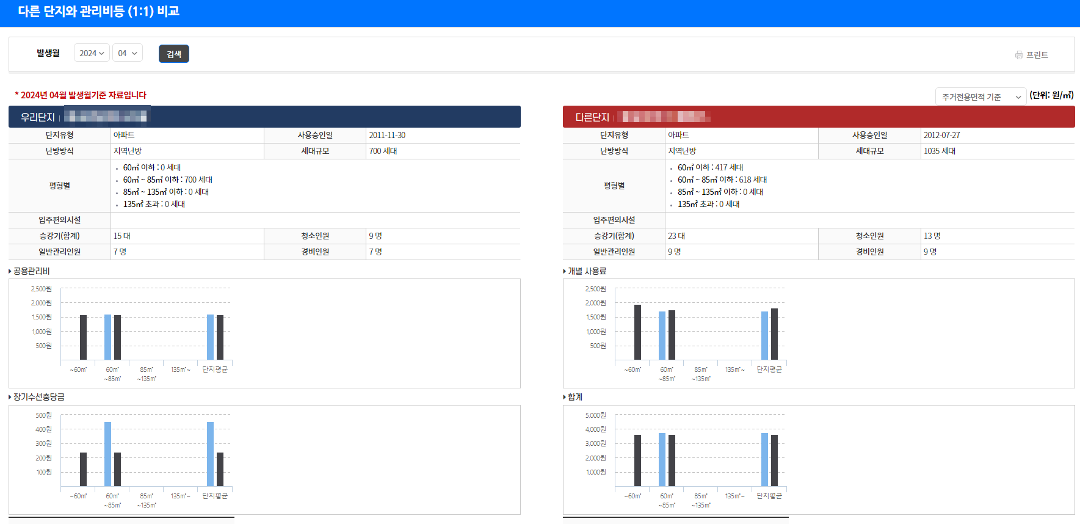Viewport: 1080px width, 524px height.
Task: Click the 공용관리비 section heading
Action: 31,271
